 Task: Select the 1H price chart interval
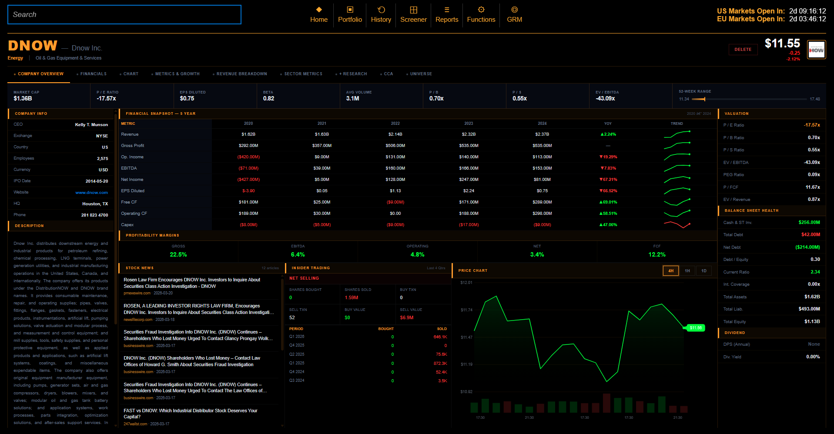pyautogui.click(x=687, y=271)
